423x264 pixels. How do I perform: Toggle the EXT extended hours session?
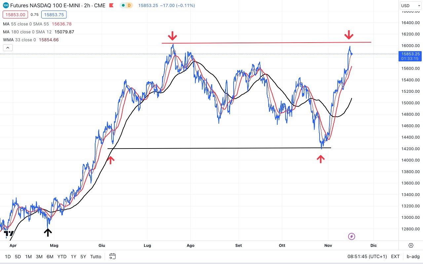click(x=395, y=256)
